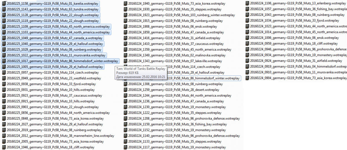Click the icon beside 20160225_0848 asia_korea file
Screen dimensions: 347x150
(4, 119)
